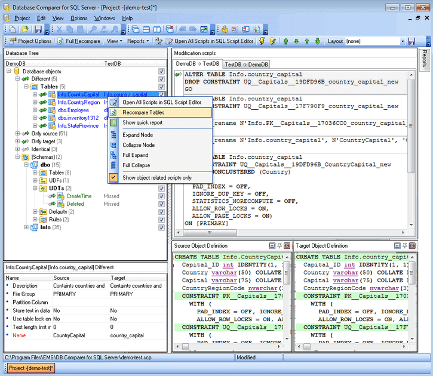Click the Tile windows horizontally icon
The height and width of the screenshot is (376, 433).
(146, 29)
